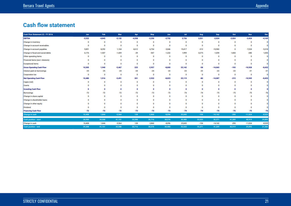
Task: Click the Cash flow statement heading
Action: pos(49,25)
